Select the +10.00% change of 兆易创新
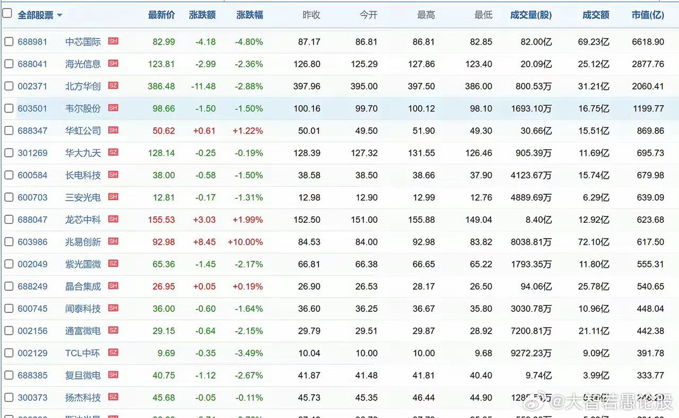This screenshot has width=679, height=418. click(x=246, y=242)
